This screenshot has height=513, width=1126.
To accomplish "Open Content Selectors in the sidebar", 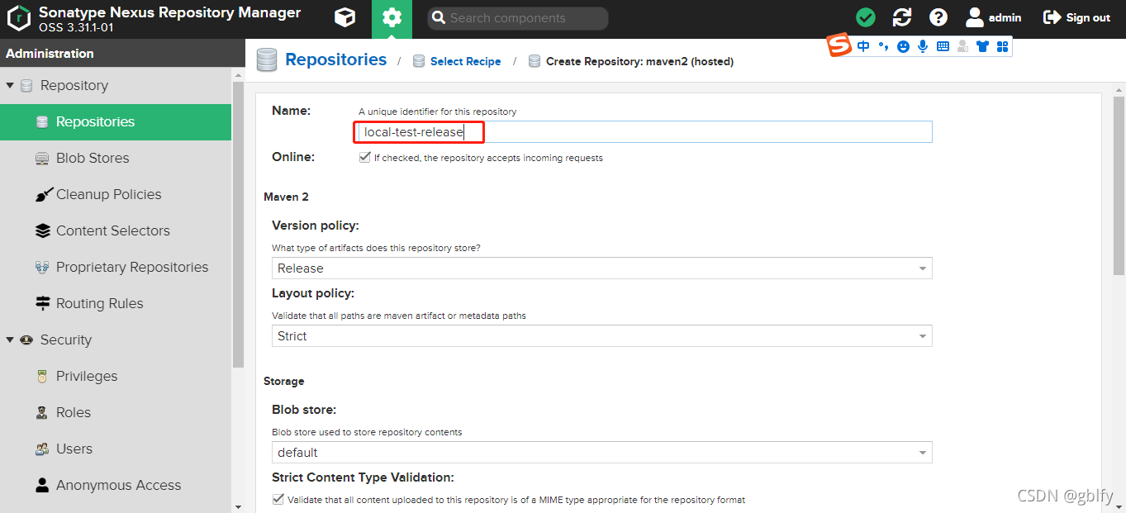I will (x=116, y=230).
